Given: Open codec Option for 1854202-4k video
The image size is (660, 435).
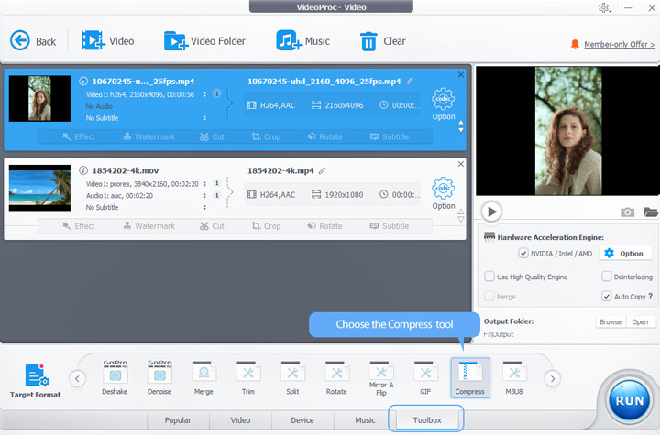Looking at the screenshot, I should click(x=444, y=193).
